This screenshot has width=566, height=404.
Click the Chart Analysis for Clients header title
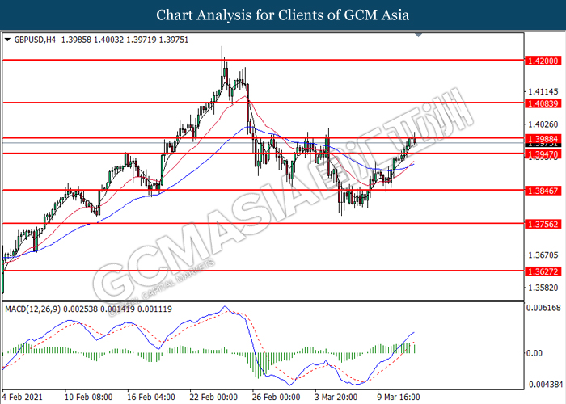(283, 15)
